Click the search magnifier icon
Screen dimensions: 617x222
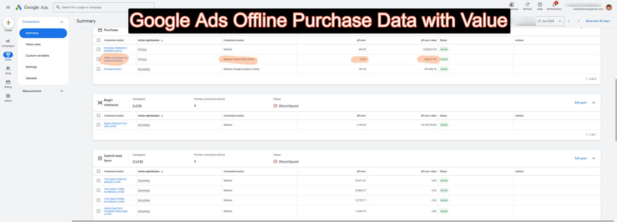(x=58, y=7)
